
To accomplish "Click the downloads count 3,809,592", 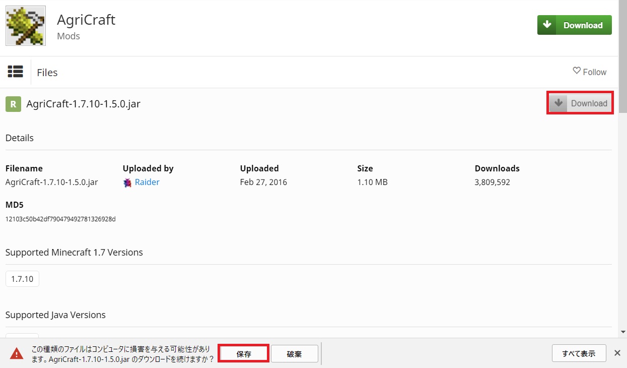I will point(492,182).
